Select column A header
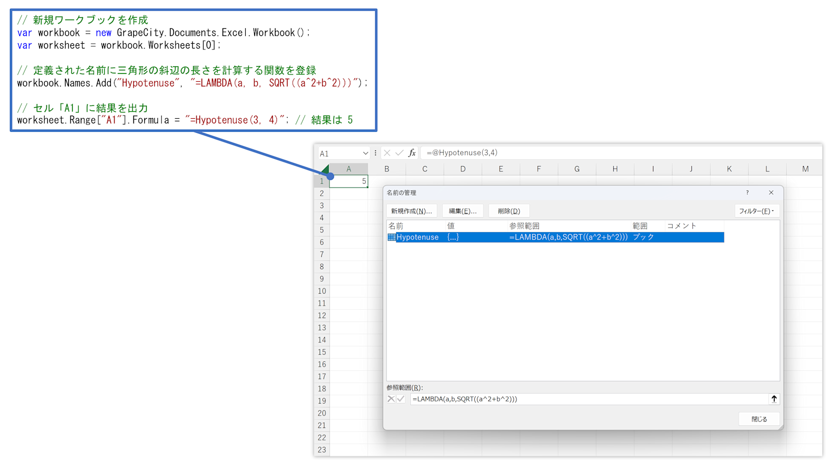 tap(349, 169)
